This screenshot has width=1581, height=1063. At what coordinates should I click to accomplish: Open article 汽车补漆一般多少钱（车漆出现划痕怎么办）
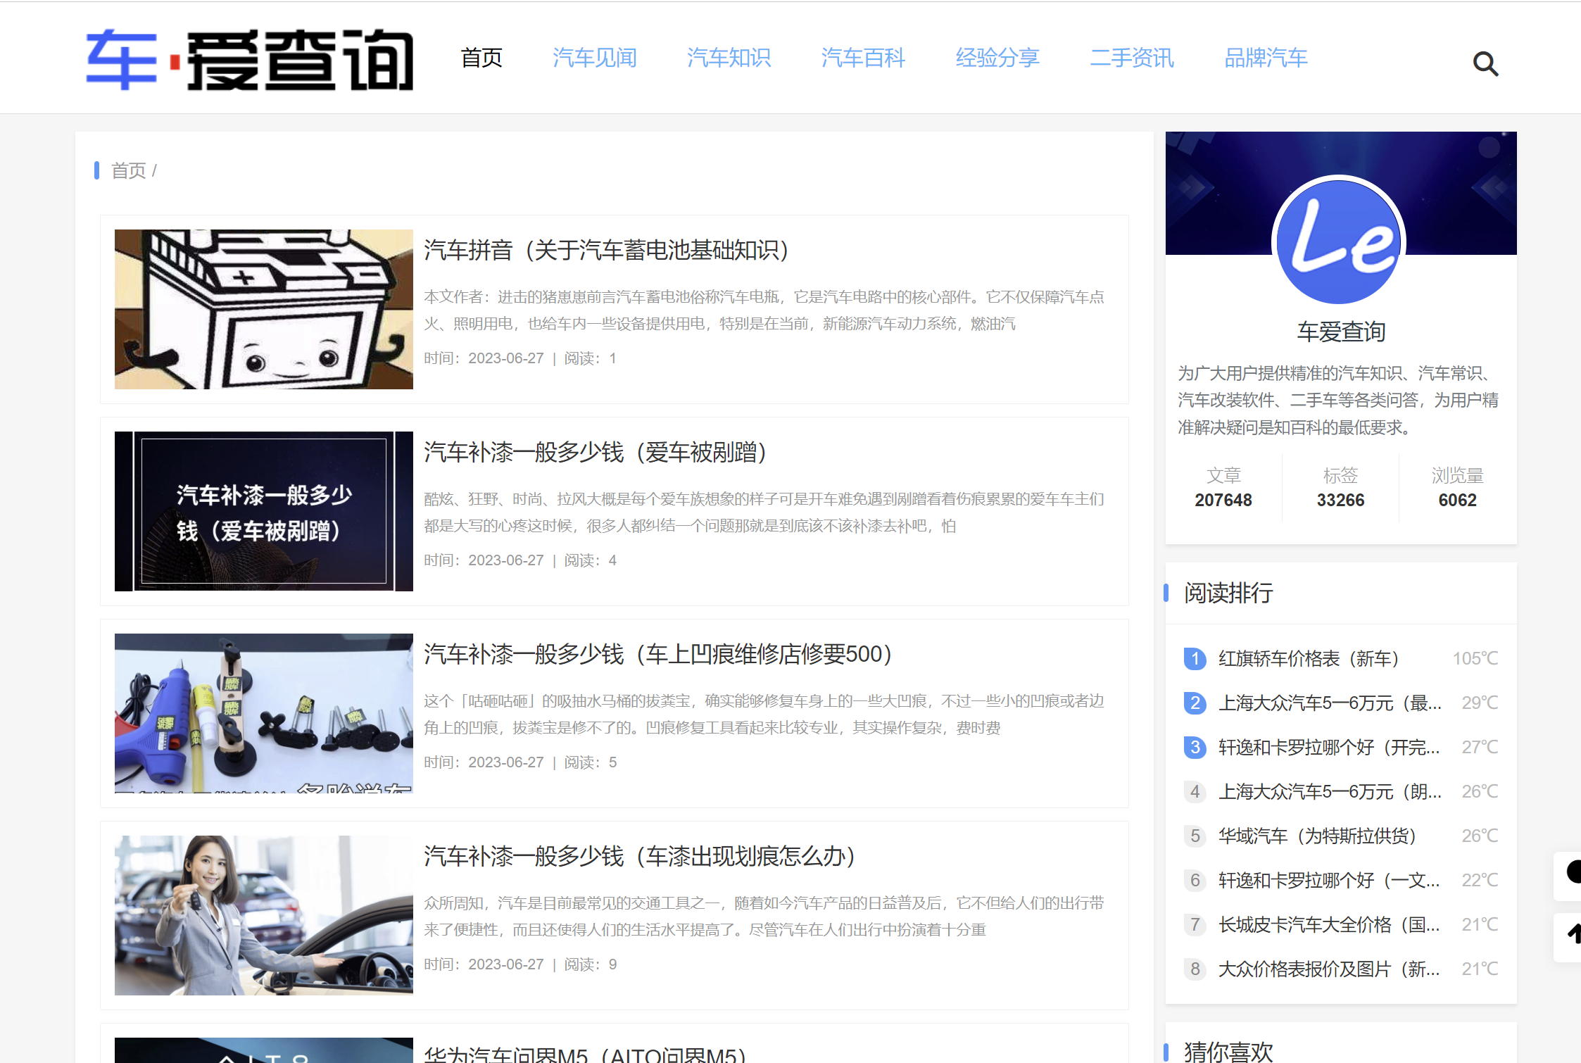(x=641, y=856)
